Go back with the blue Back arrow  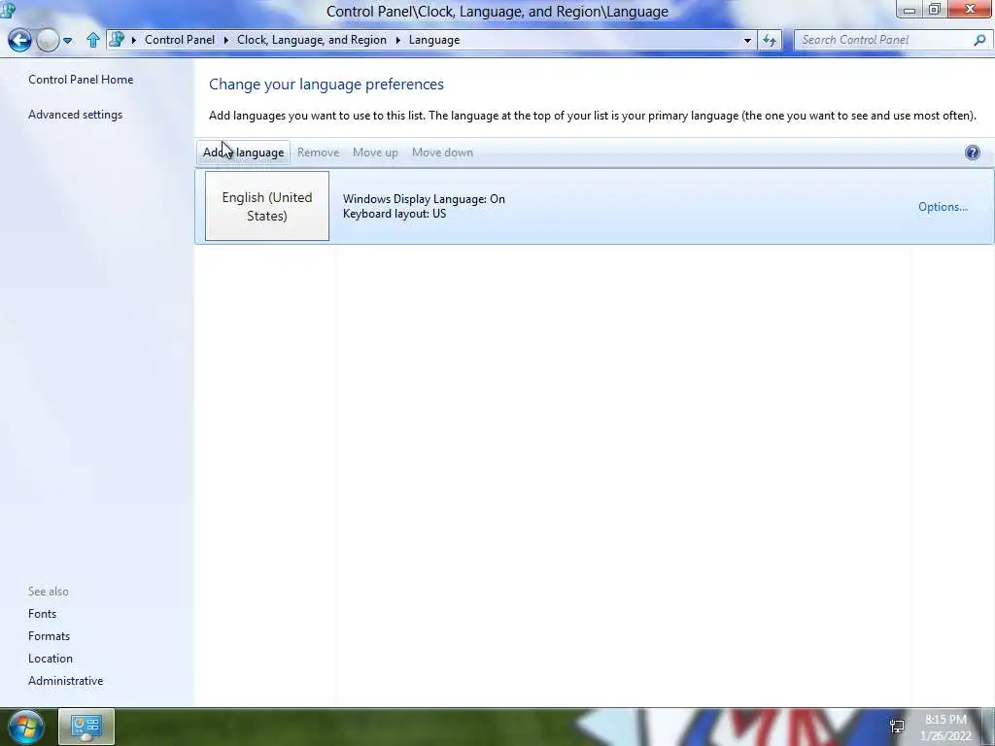pyautogui.click(x=19, y=40)
